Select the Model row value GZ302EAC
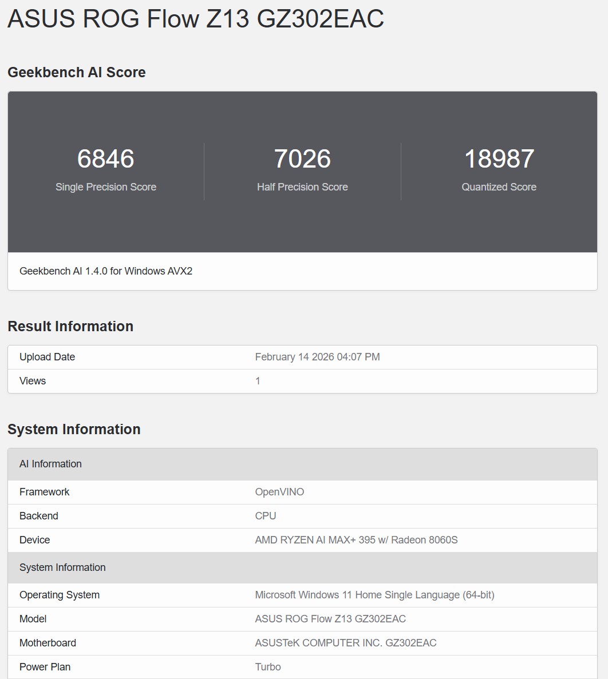The width and height of the screenshot is (608, 679). (331, 619)
